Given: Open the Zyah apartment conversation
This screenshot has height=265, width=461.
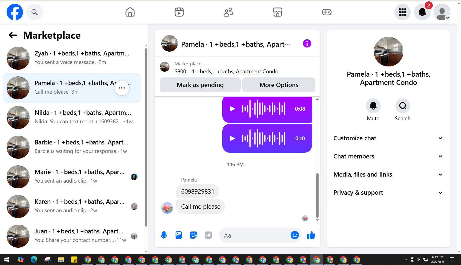Looking at the screenshot, I should pos(72,58).
